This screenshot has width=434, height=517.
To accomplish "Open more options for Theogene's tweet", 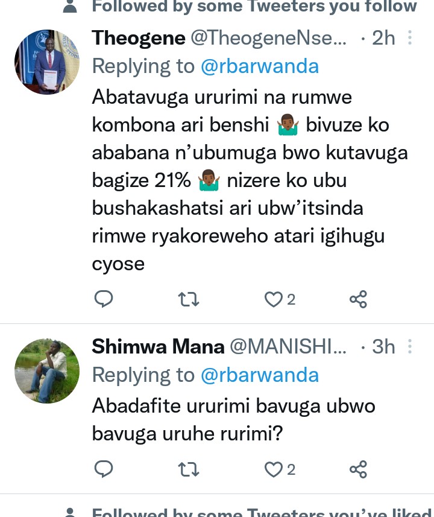I will click(410, 39).
